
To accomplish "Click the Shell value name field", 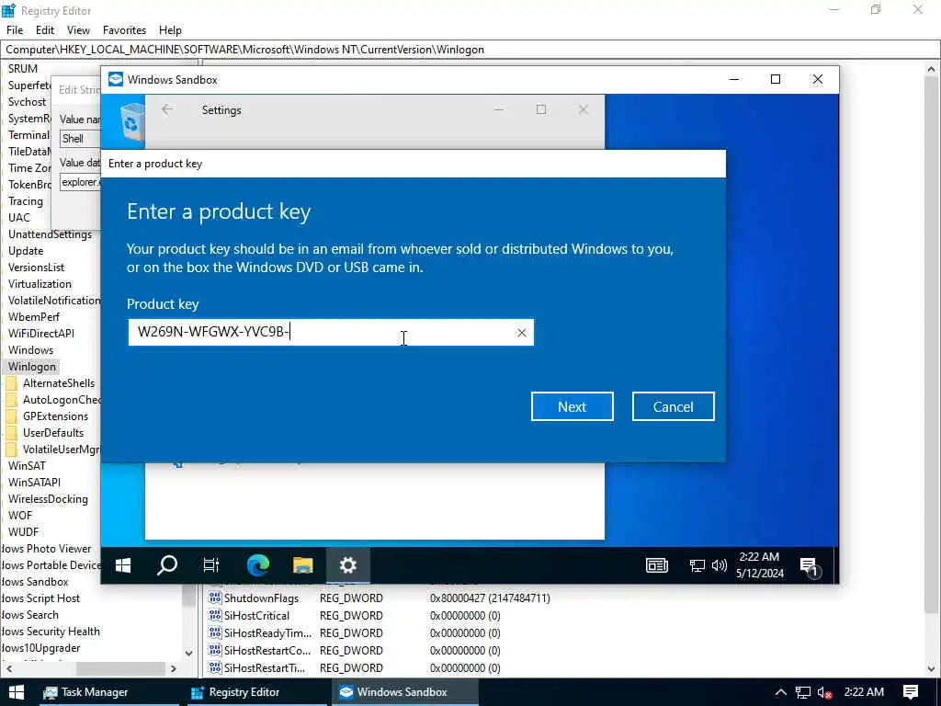I will pyautogui.click(x=81, y=139).
